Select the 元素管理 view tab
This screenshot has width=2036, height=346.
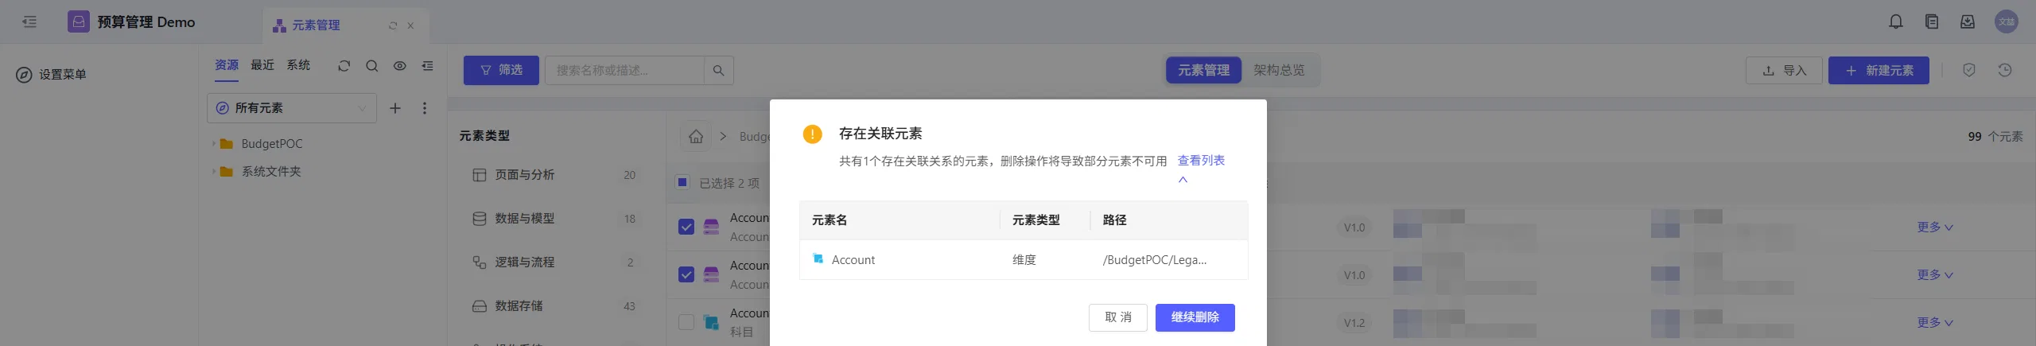1203,70
